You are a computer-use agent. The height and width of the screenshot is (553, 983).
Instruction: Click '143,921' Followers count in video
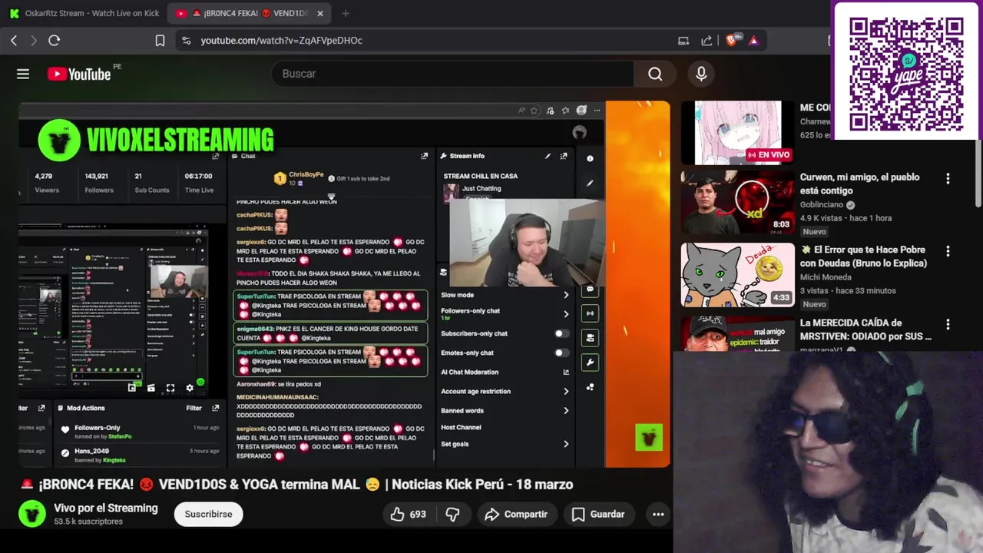(96, 177)
